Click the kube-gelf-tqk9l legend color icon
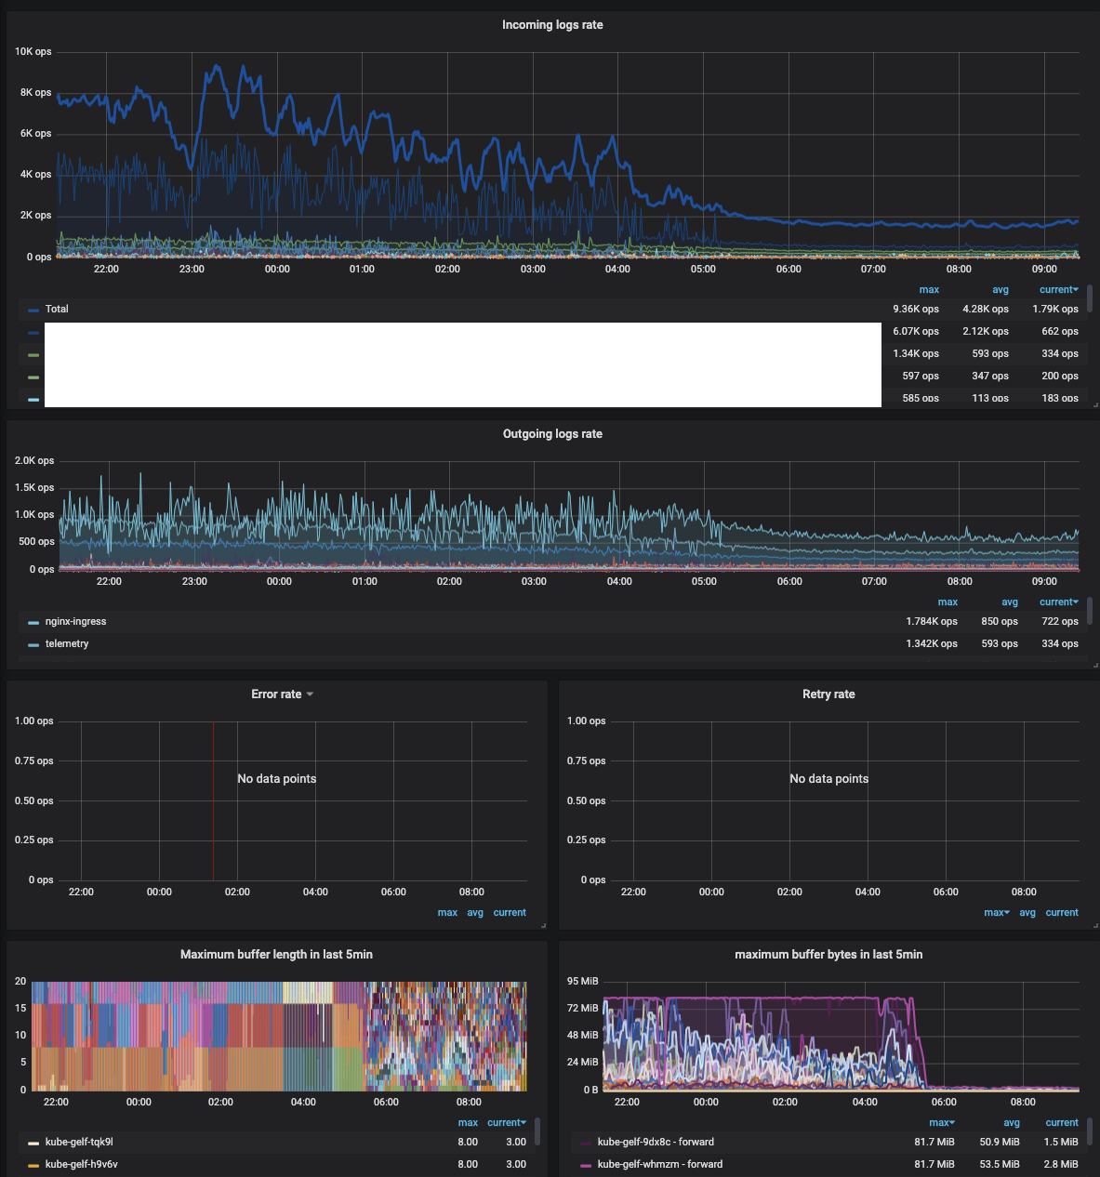The height and width of the screenshot is (1177, 1100). 33,1142
